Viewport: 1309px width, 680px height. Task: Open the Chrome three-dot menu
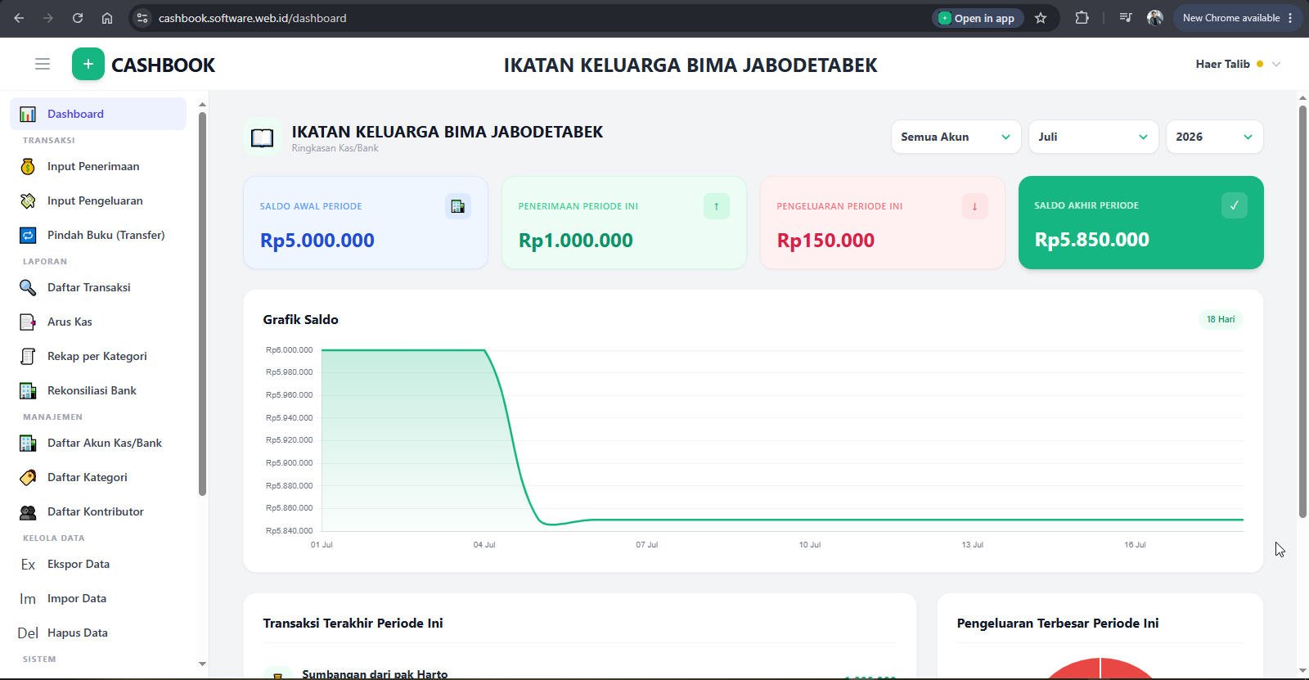1290,18
